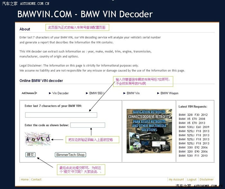Focus the last 7 VIN characters field
The width and height of the screenshot is (225, 189).
pyautogui.click(x=61, y=115)
